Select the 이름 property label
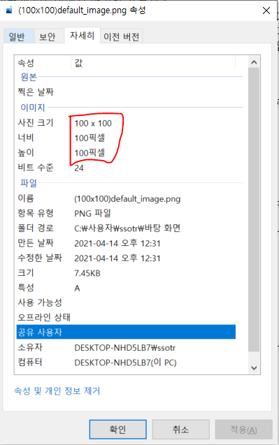The width and height of the screenshot is (279, 445). 26,198
